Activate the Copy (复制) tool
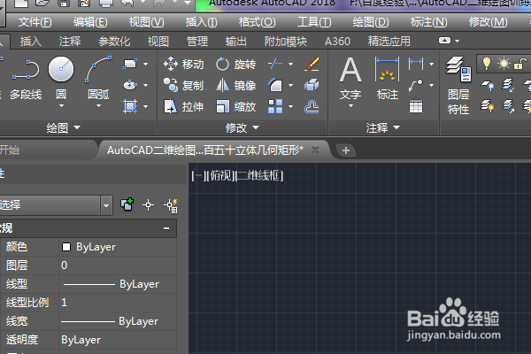The image size is (531, 354). [183, 85]
